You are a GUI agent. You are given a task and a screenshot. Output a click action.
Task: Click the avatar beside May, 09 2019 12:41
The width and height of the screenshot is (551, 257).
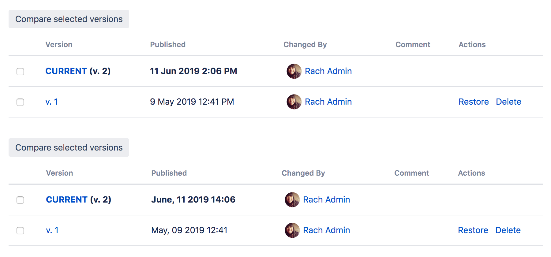(x=292, y=230)
